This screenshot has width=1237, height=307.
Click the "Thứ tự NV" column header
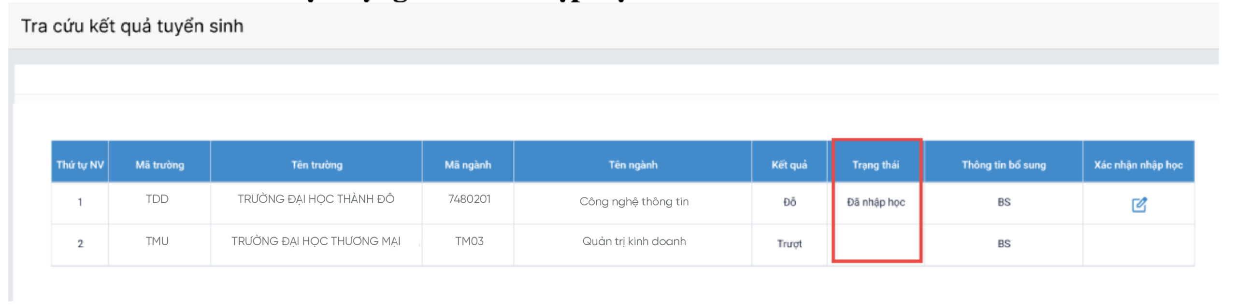[80, 165]
